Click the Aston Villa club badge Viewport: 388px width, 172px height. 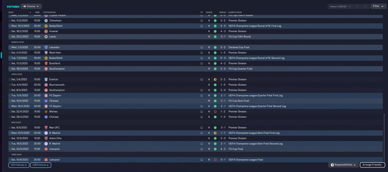tap(46, 138)
